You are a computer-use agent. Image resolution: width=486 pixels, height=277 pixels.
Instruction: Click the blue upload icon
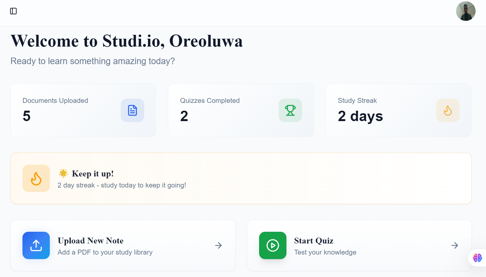click(36, 245)
